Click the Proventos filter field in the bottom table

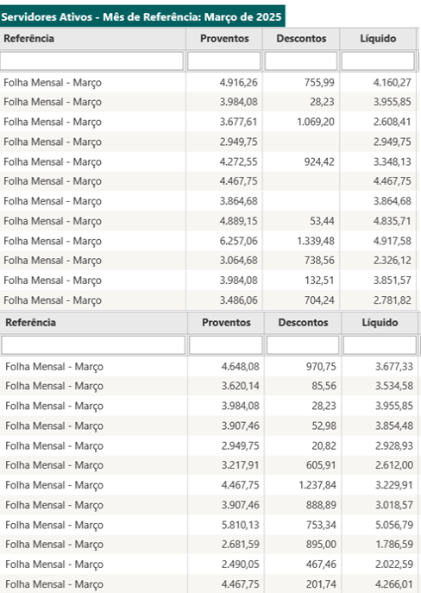(x=226, y=345)
